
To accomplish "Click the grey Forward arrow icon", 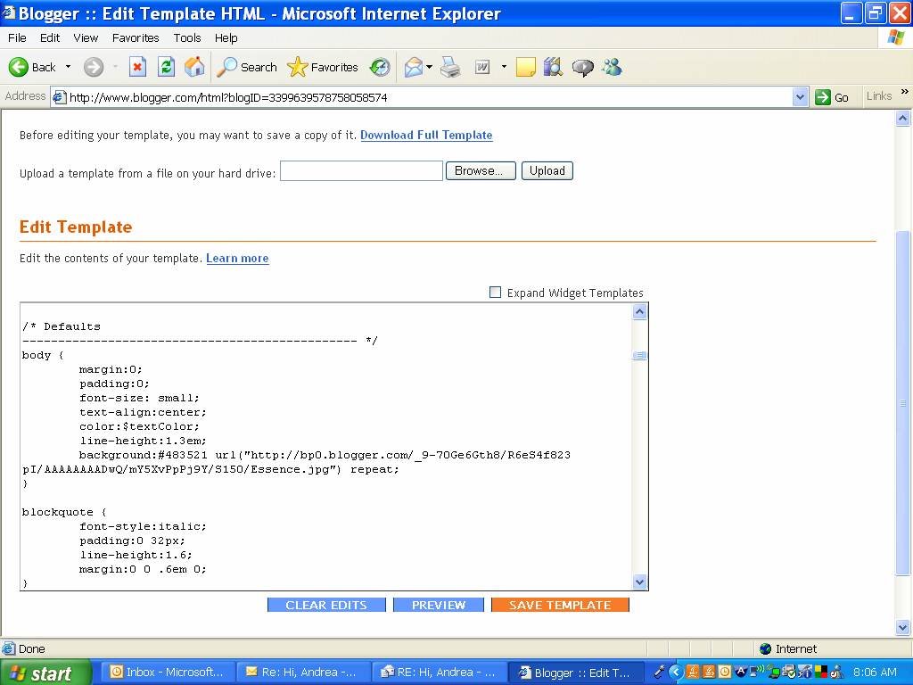I will [x=93, y=67].
